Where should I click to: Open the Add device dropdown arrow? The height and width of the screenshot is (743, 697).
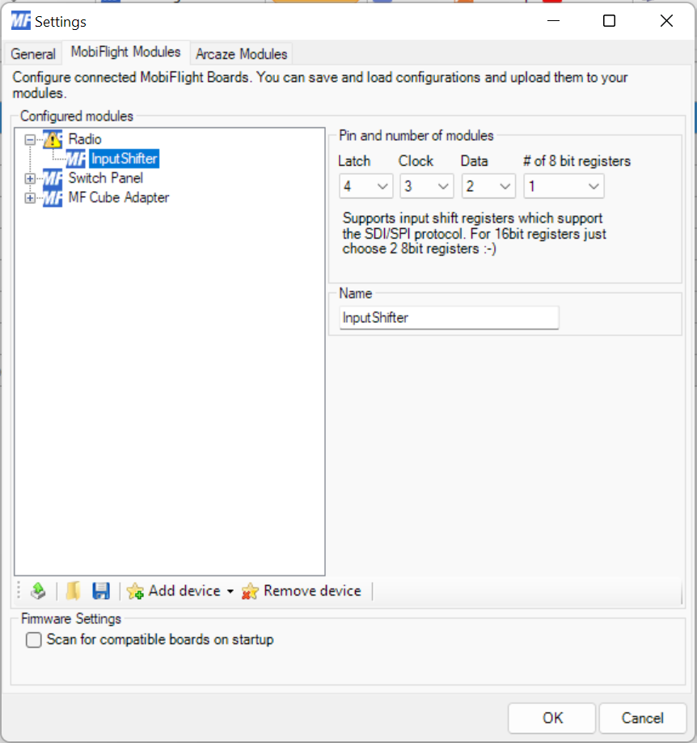[230, 592]
